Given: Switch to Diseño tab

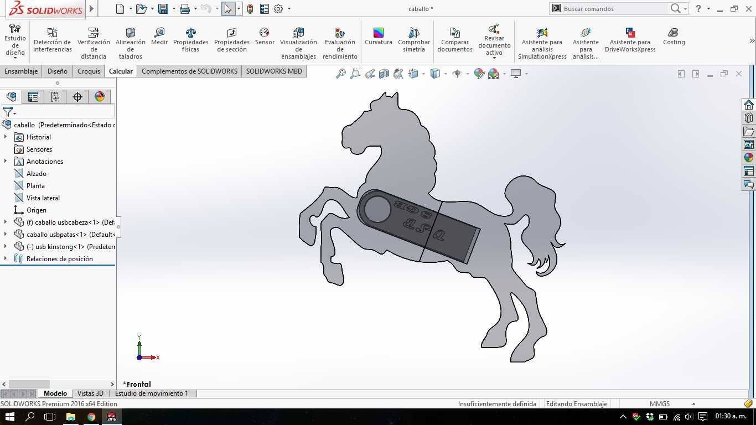Looking at the screenshot, I should pyautogui.click(x=58, y=71).
